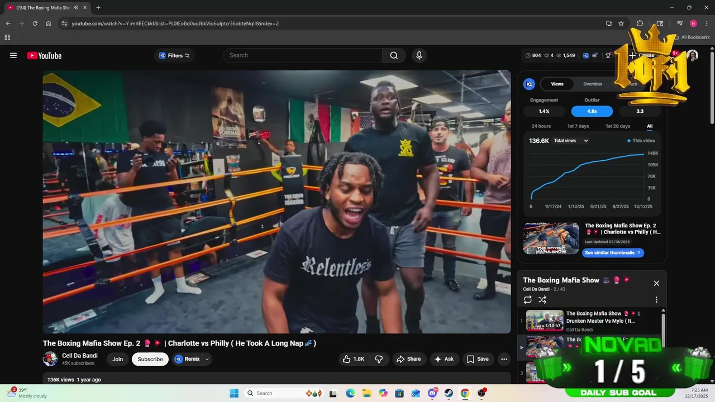Viewport: 715px width, 402px height.
Task: Subscribe to Cell Da Bandi
Action: pyautogui.click(x=150, y=359)
